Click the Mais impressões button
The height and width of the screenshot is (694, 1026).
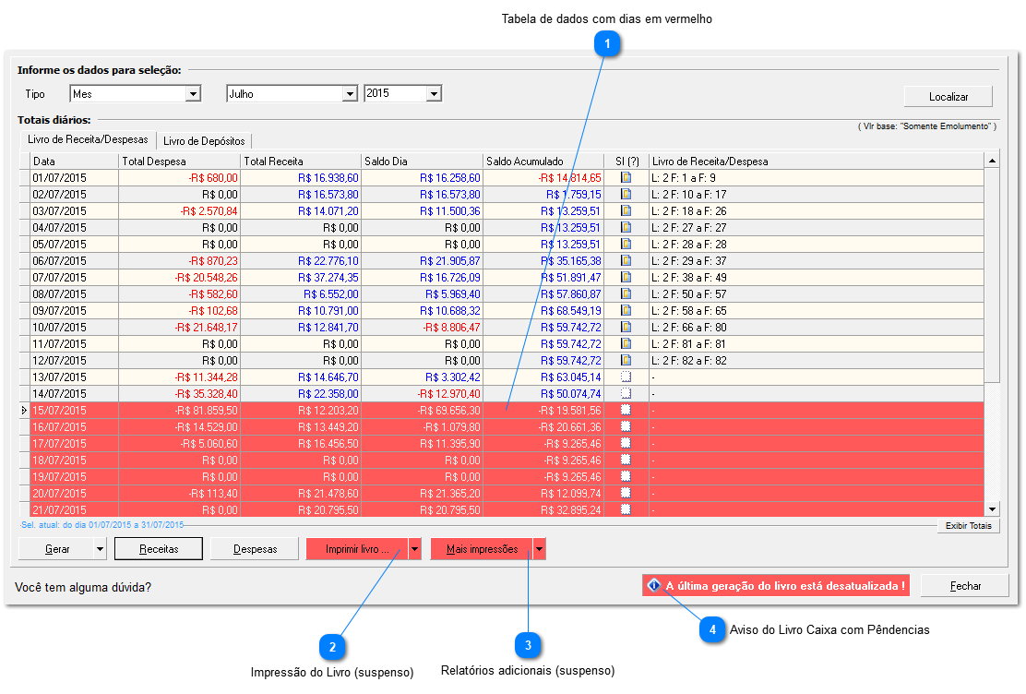tap(483, 549)
